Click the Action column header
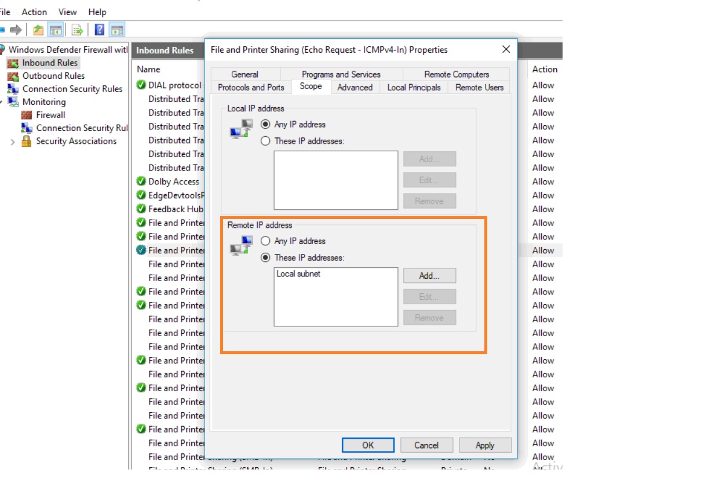Viewport: 719px width, 495px height. [545, 69]
